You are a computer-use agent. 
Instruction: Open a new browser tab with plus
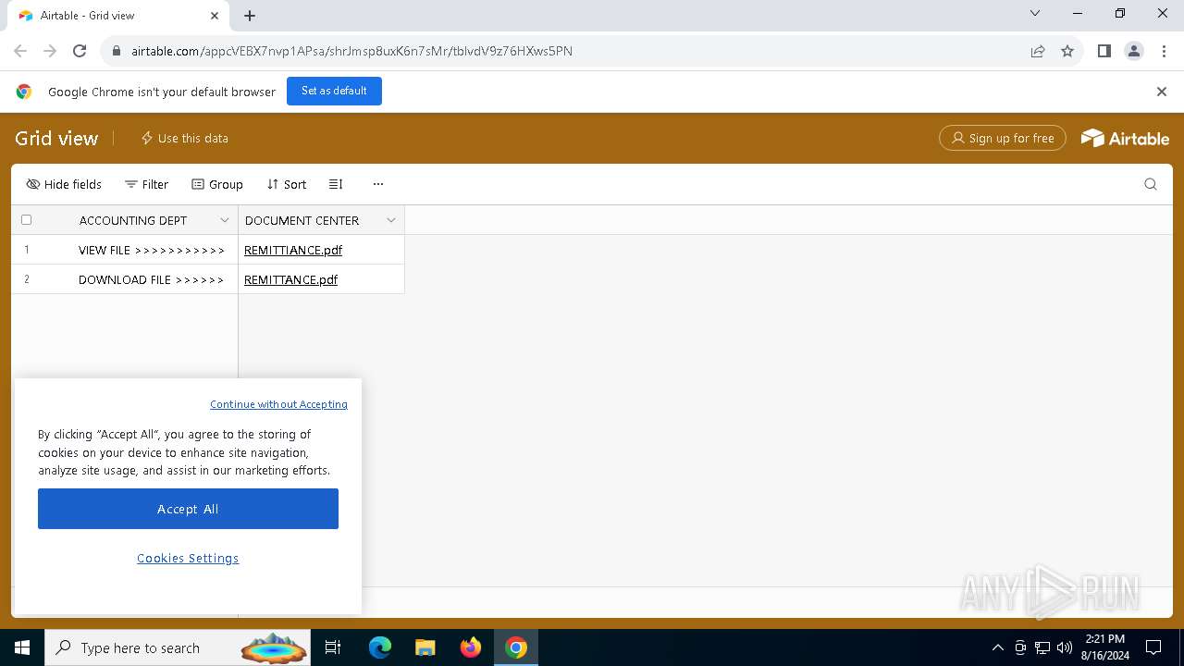pyautogui.click(x=250, y=16)
